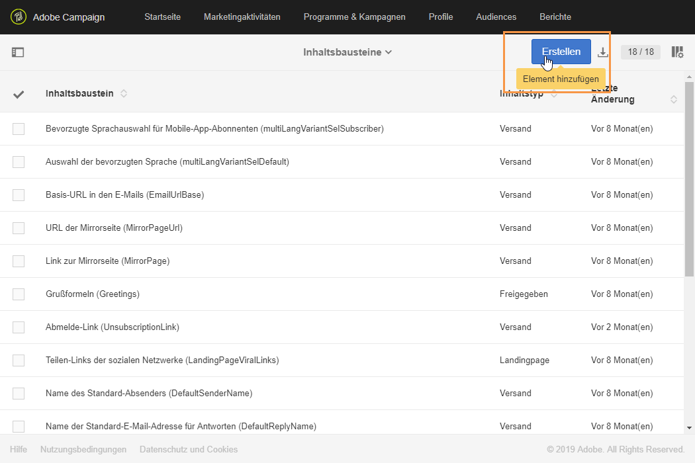Click the Adobe Campaign logo icon
Viewport: 695px width, 463px height.
point(19,17)
